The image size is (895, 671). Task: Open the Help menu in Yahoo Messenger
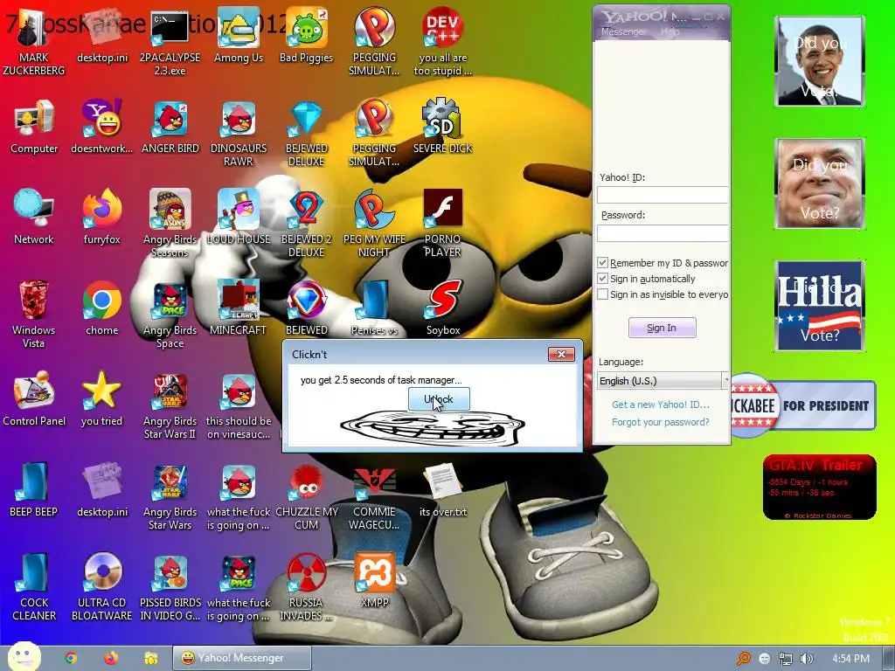(670, 32)
